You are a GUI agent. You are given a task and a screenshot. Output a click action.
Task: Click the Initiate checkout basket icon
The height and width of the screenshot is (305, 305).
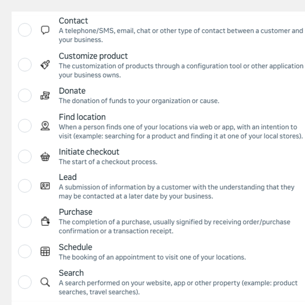[x=45, y=156]
